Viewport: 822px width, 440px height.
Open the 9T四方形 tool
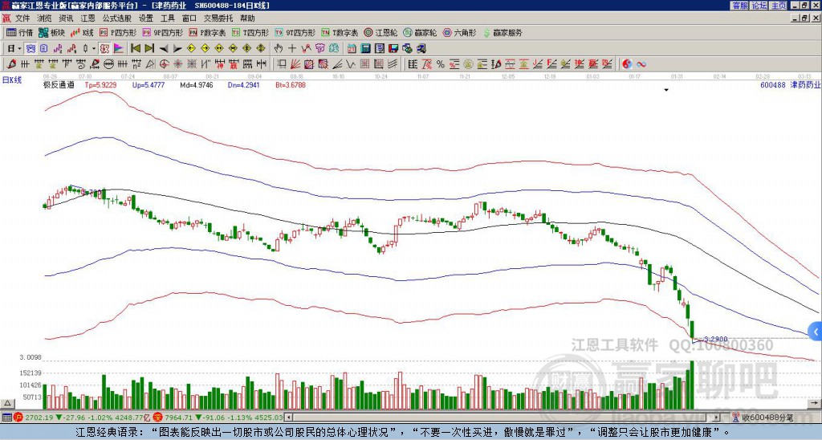point(295,32)
